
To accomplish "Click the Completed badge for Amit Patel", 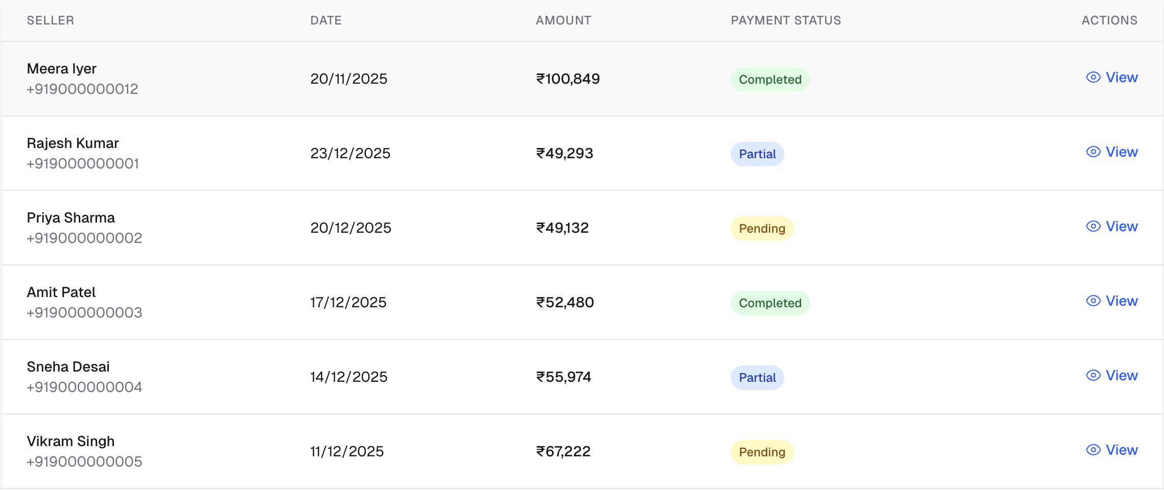I will pos(770,303).
